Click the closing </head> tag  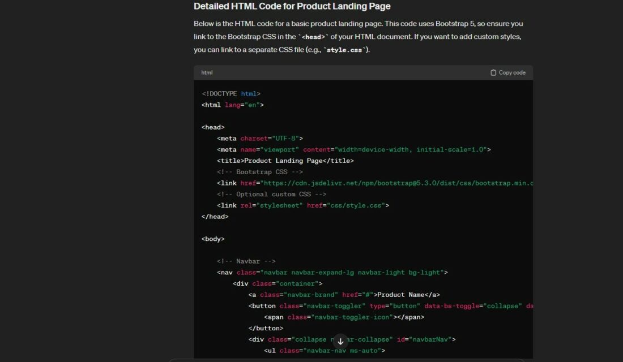215,216
